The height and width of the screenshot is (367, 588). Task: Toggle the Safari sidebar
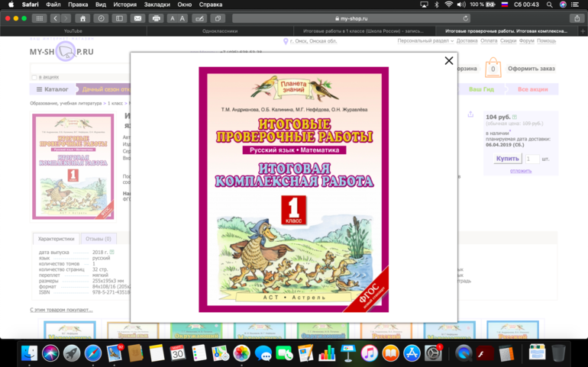119,18
